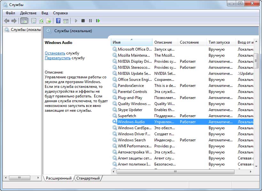
Task: Click the Перезапустить service link
Action: click(58, 58)
